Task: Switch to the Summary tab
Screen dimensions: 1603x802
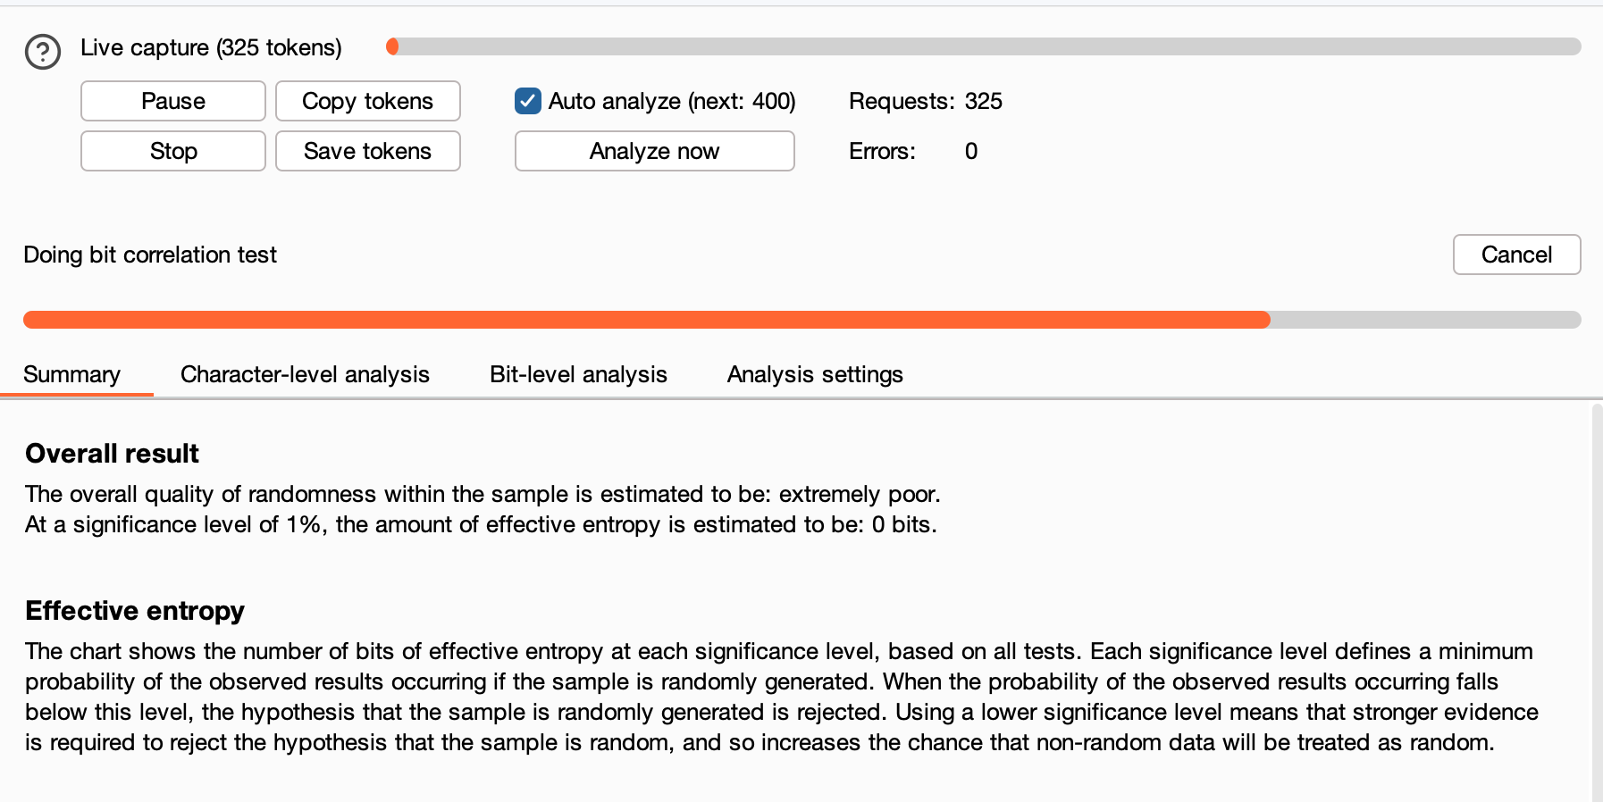Action: (x=71, y=374)
